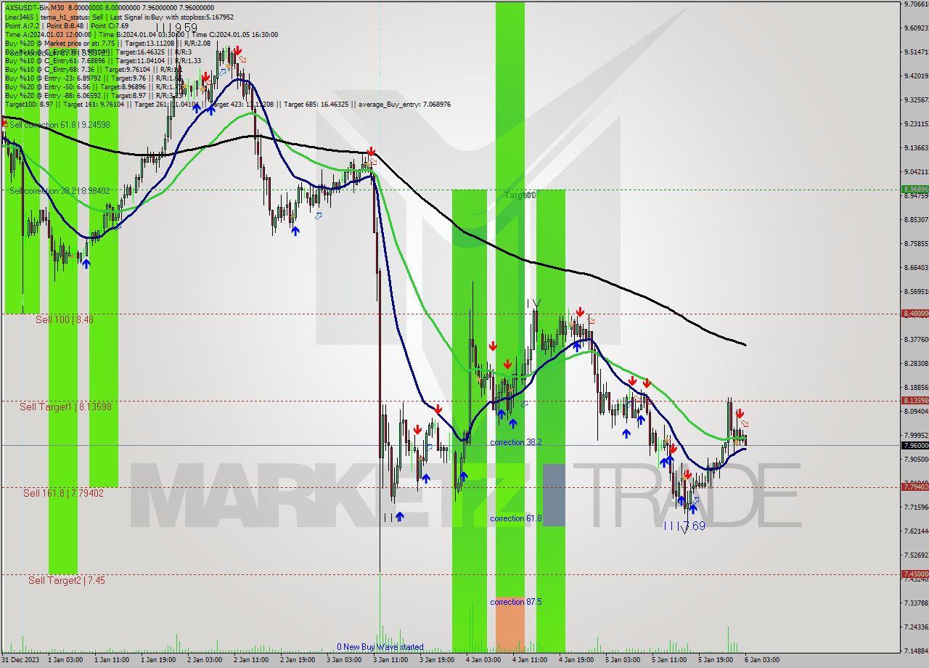Select the blue correction 61.8 label

516,518
